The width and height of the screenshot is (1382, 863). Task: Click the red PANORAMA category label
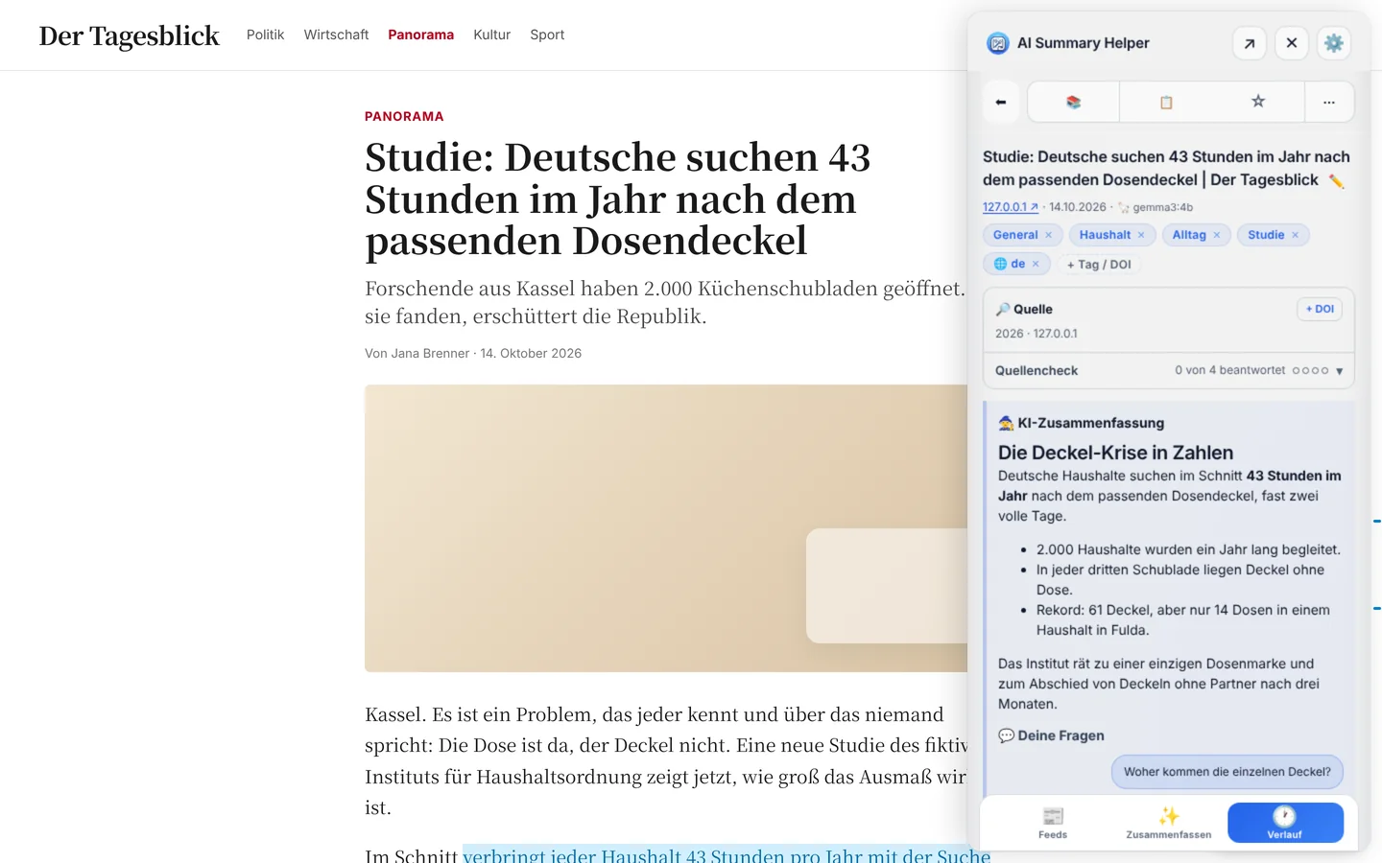(404, 116)
